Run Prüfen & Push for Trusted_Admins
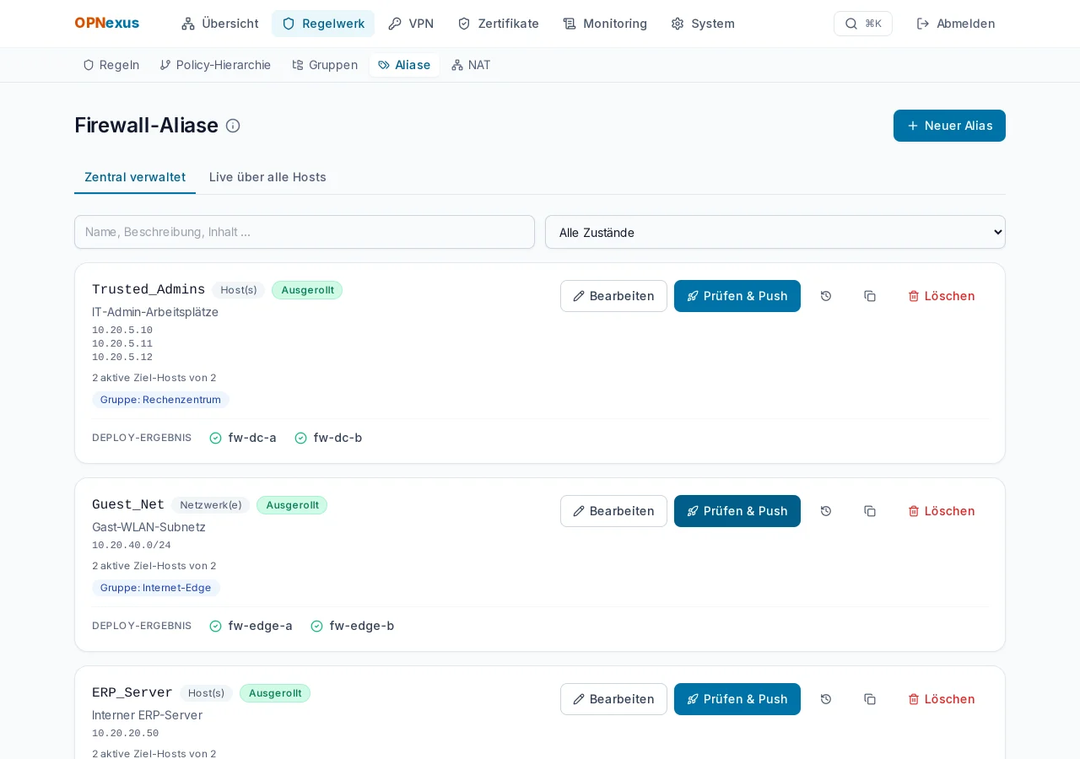Viewport: 1080px width, 759px height. tap(737, 296)
